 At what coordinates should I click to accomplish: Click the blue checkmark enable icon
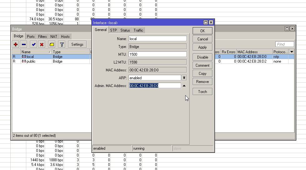point(33,44)
